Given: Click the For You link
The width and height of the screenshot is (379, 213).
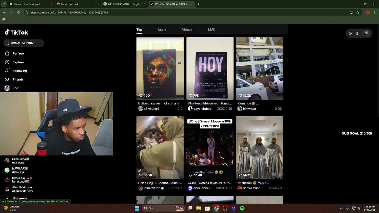Looking at the screenshot, I should [18, 54].
